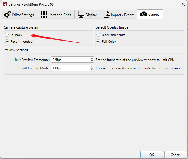Click the file arrow icon on Import / Export tab
The image size is (188, 159).
[x=107, y=14]
